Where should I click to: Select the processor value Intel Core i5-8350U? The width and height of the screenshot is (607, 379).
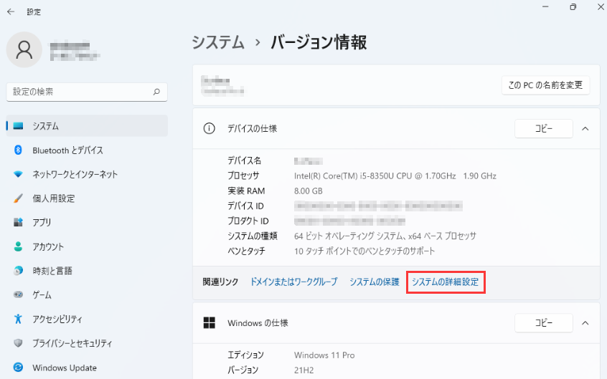(x=395, y=176)
